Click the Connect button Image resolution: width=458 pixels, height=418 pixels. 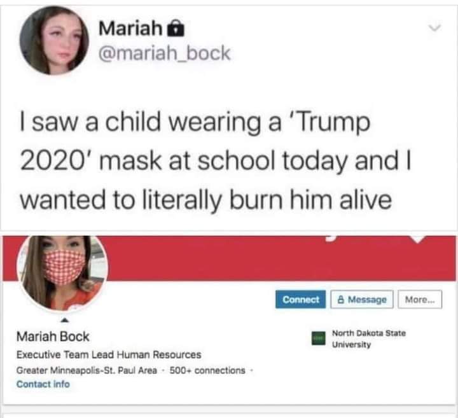(300, 300)
